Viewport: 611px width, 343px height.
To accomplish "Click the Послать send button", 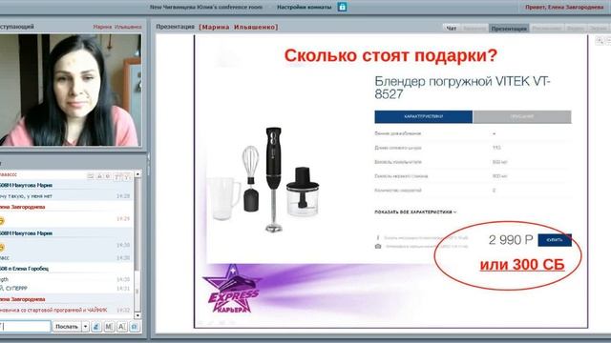I will tap(67, 327).
